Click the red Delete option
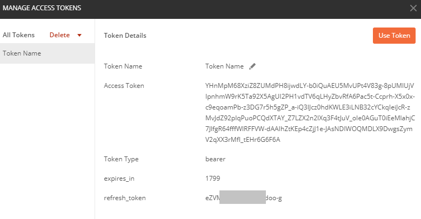This screenshot has width=421, height=219. coord(59,35)
